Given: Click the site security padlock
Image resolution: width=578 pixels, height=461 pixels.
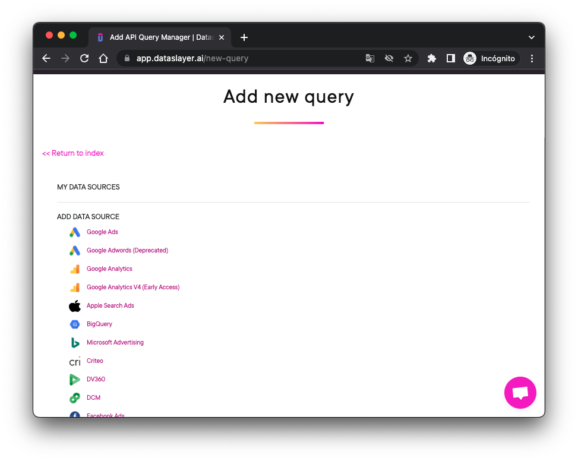Looking at the screenshot, I should (x=127, y=58).
